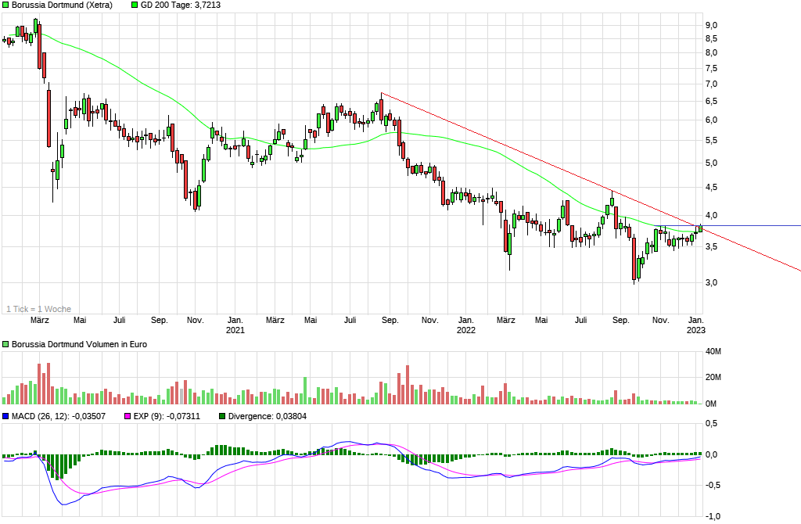Screen dimensions: 801x524
Task: Click the 'Sep.' label before Jan. 2021
Action: pyautogui.click(x=160, y=320)
